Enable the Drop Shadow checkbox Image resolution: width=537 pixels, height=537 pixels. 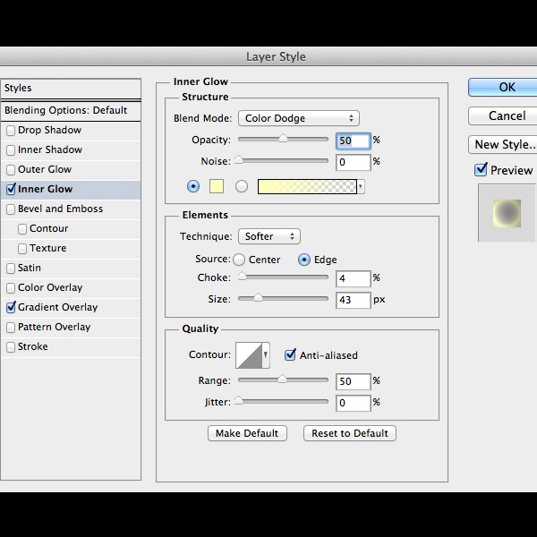tap(11, 131)
